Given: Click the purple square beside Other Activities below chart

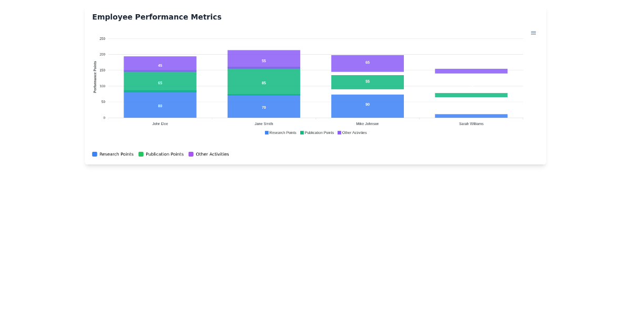Looking at the screenshot, I should point(191,154).
